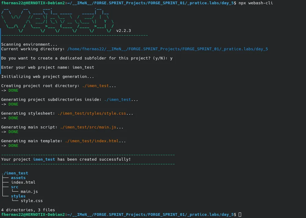
Task: Click the '4 directories, 3 files' summary
Action: [x=28, y=210]
